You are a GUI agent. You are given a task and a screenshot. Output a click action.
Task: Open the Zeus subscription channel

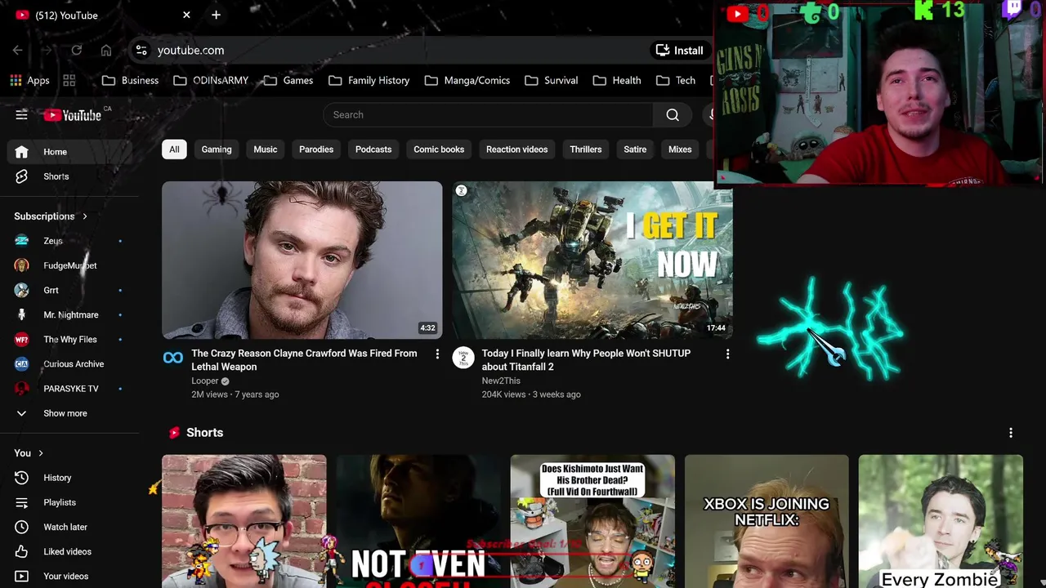[69, 241]
